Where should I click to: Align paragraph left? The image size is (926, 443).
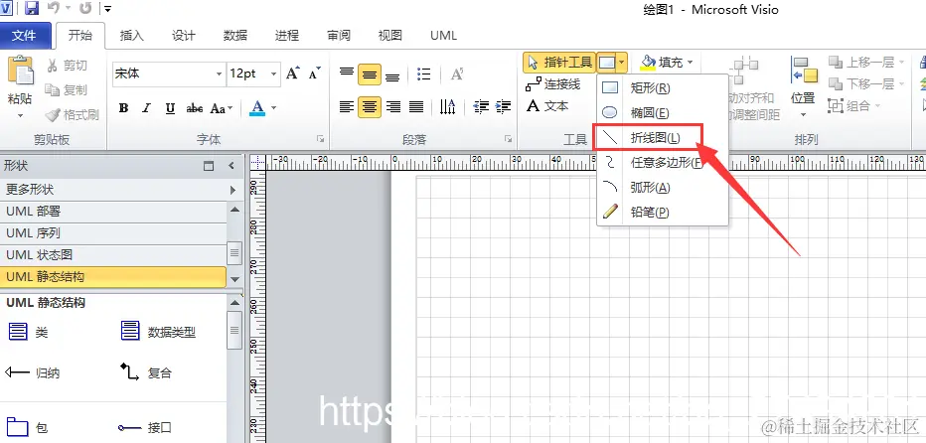point(347,107)
